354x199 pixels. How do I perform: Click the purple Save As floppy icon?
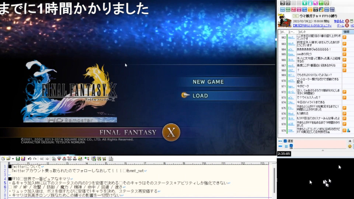[x=23, y=159]
